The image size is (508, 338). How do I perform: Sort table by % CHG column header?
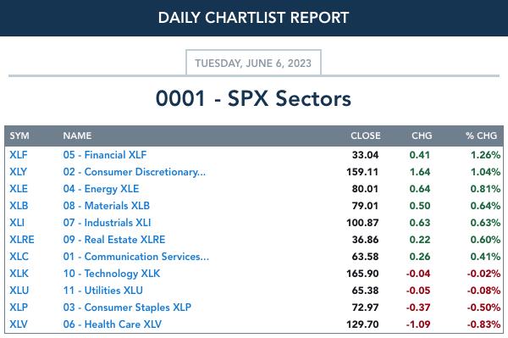tap(481, 136)
